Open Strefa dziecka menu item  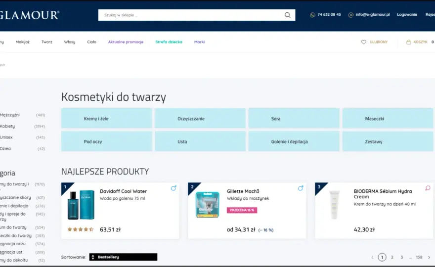coord(169,42)
